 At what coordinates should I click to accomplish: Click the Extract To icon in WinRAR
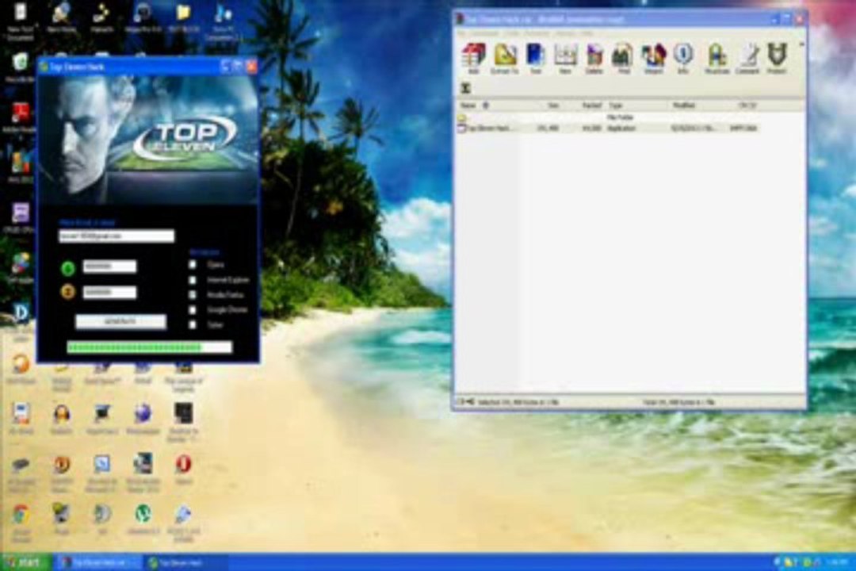(x=505, y=59)
